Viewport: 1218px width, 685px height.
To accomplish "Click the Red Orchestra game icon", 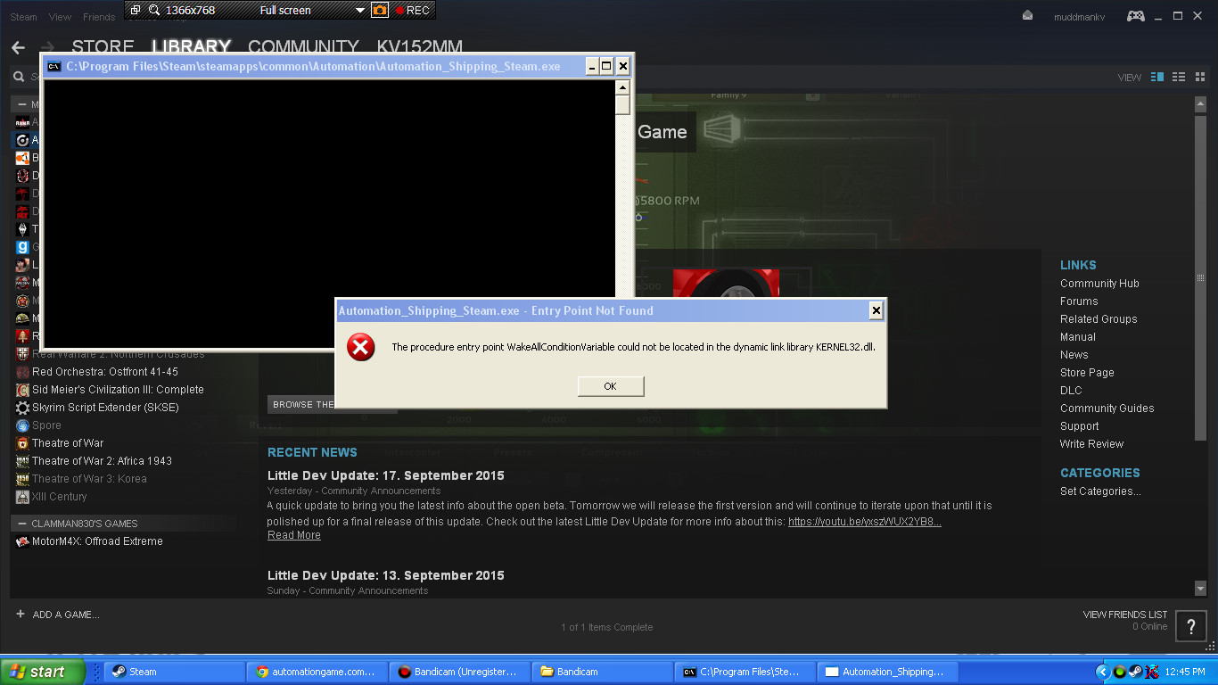I will pos(23,372).
